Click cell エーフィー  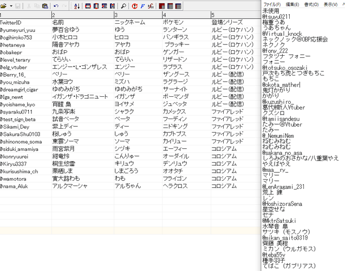point(187,149)
